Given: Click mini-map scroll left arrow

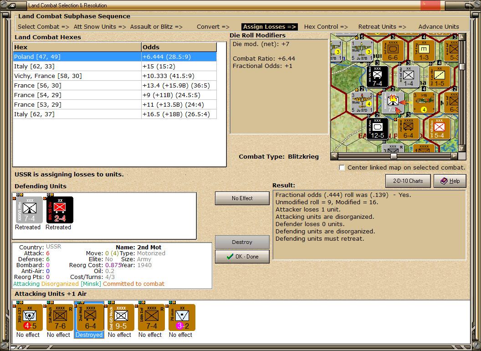Looking at the screenshot, I should point(334,156).
